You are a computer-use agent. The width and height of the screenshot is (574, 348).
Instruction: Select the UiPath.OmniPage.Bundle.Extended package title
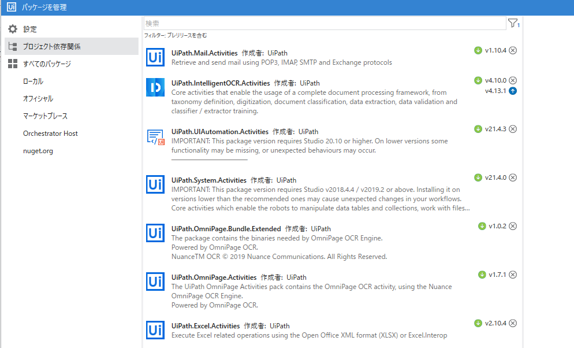pyautogui.click(x=226, y=228)
